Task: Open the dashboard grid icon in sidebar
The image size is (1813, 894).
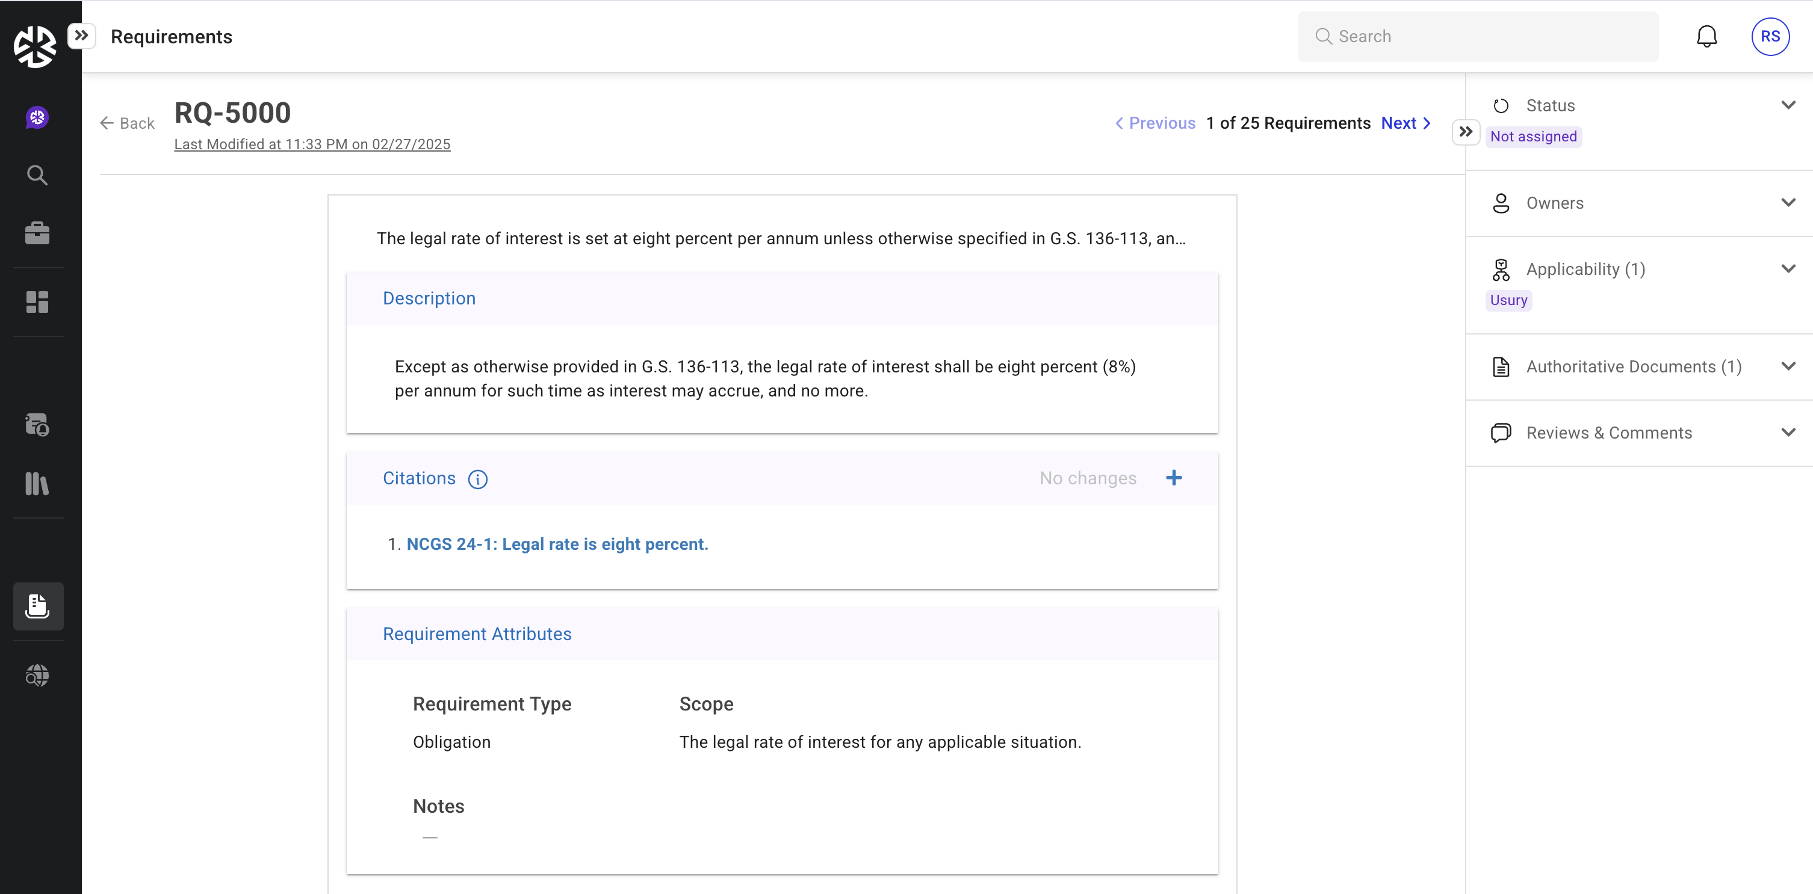Action: click(x=37, y=302)
